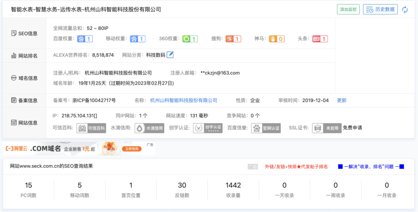Click the 立即抢购 button in the ad
This screenshot has height=212, width=418.
click(x=132, y=149)
